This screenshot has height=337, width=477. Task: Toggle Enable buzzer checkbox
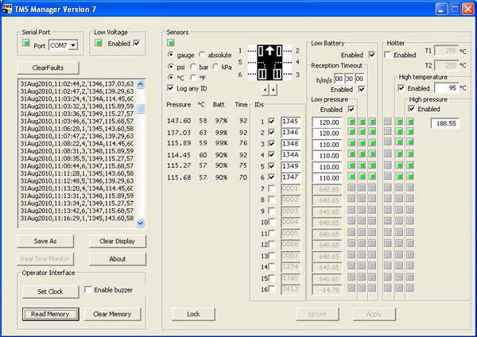[x=87, y=289]
